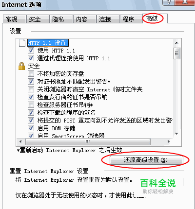This screenshot has height=209, width=195.
Task: Click the help question mark in title bar
Action: tap(169, 2)
